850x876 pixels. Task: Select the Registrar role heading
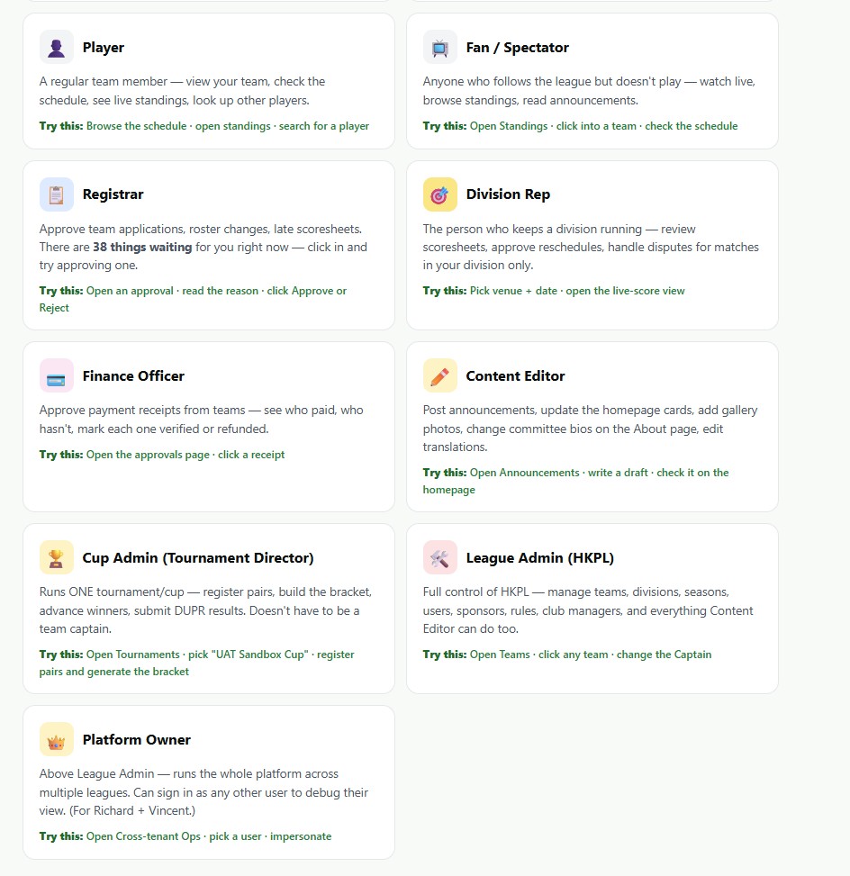(x=113, y=194)
